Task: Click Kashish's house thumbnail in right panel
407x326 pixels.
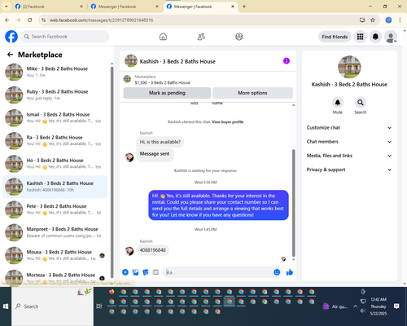Action: click(x=349, y=67)
